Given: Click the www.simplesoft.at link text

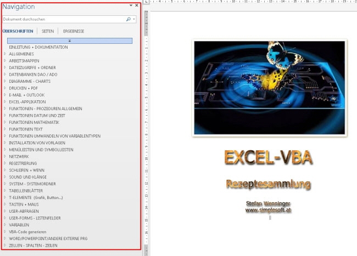Looking at the screenshot, I should coord(269,209).
